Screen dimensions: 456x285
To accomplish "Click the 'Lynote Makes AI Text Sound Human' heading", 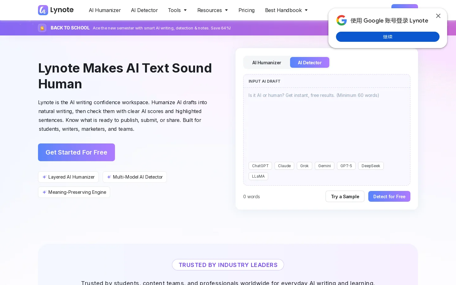I will pos(125,76).
